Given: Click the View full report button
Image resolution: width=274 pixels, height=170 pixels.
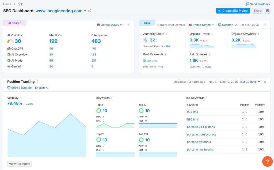Looking at the screenshot, I should [19, 164].
